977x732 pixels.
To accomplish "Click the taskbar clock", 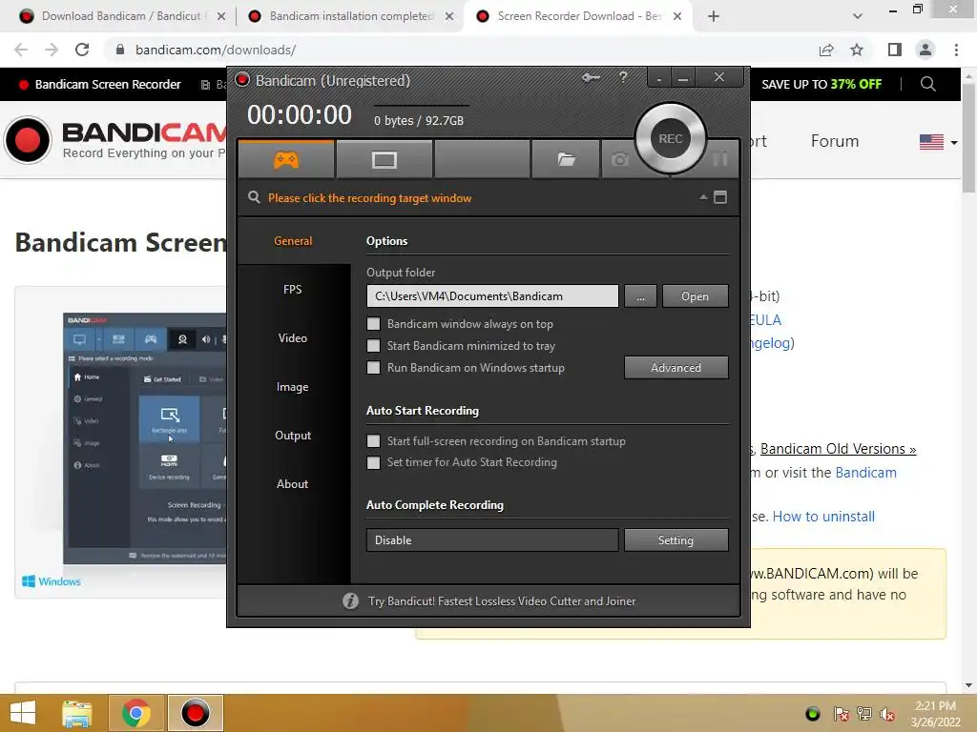I will [x=935, y=714].
